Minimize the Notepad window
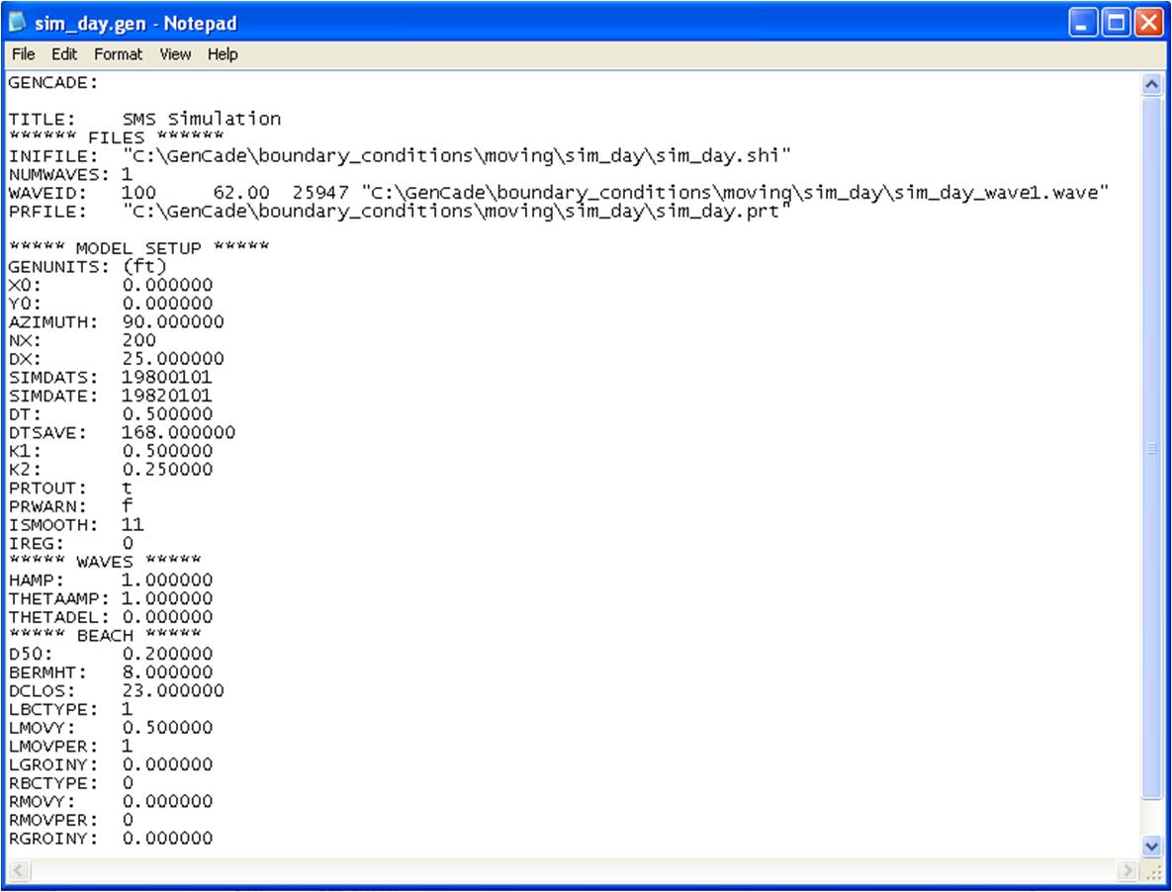 (x=1082, y=23)
